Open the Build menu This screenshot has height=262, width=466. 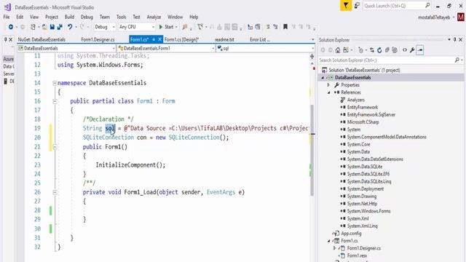(69, 17)
